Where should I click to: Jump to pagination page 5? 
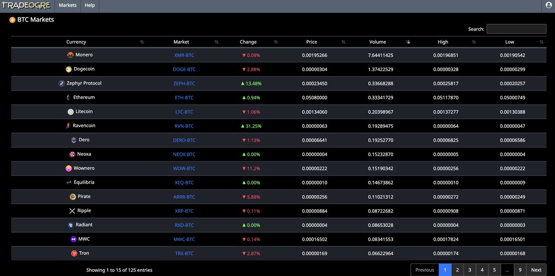(x=494, y=270)
